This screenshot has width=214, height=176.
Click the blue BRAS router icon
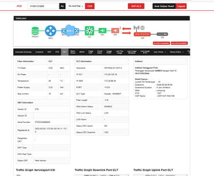coord(51,31)
